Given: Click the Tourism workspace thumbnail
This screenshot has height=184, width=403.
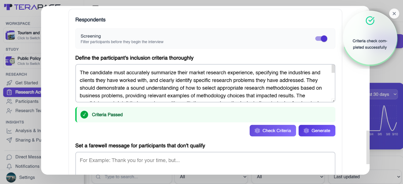Looking at the screenshot, I should (x=10, y=35).
